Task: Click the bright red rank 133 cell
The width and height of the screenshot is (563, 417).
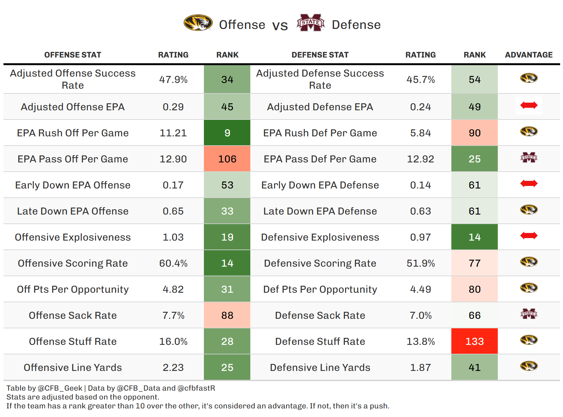Action: [475, 341]
